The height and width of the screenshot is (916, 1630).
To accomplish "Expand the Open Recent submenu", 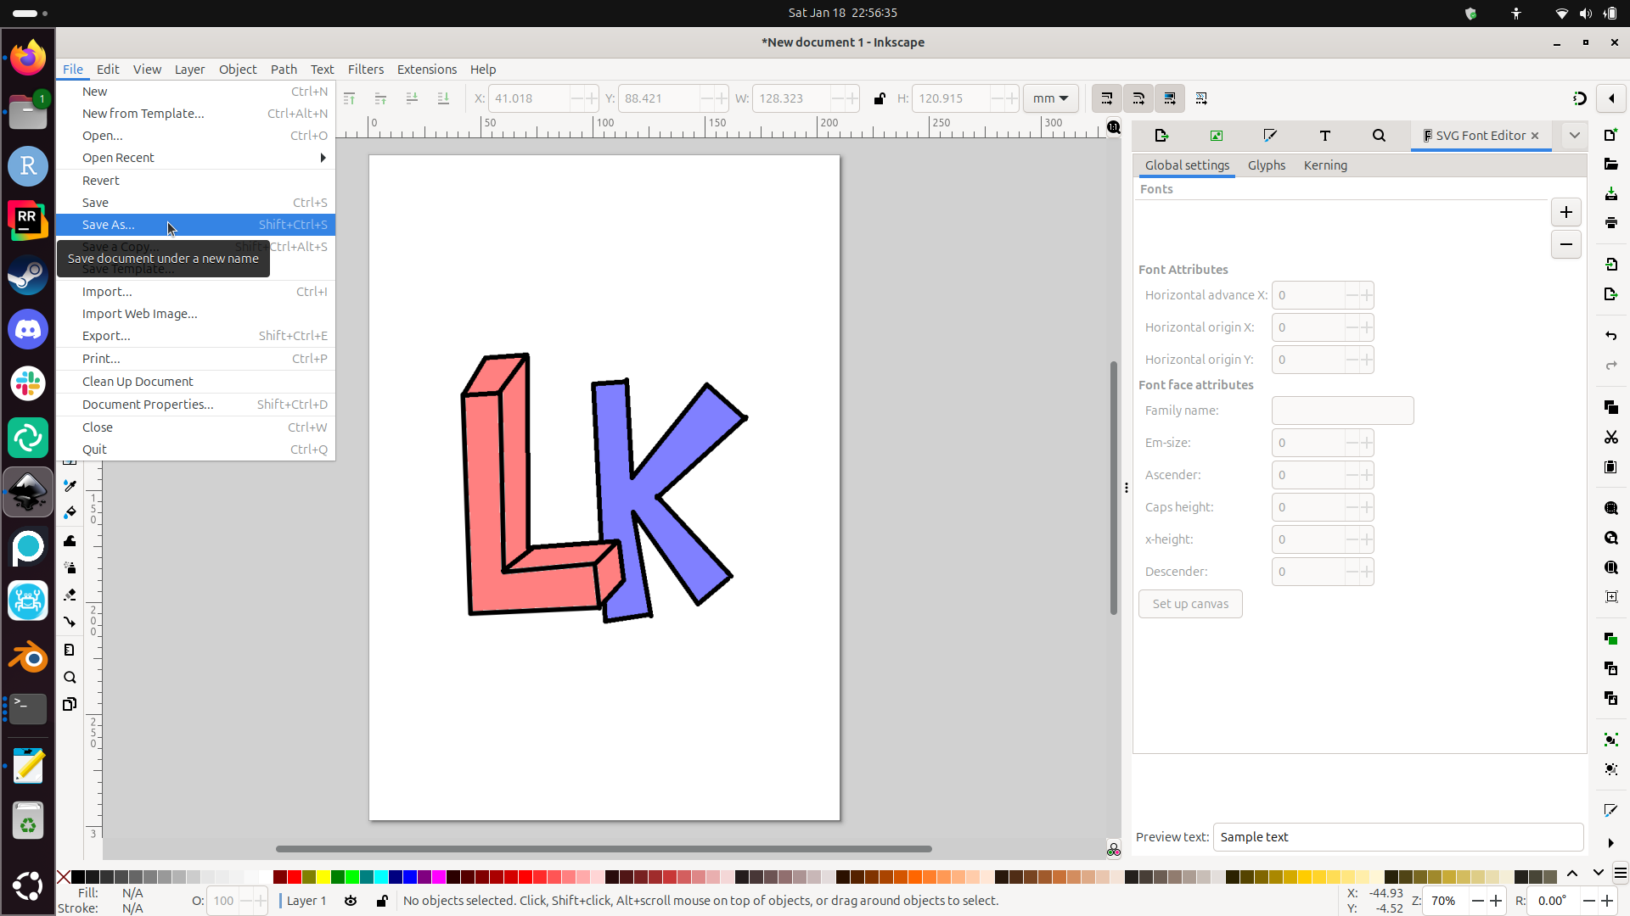I will pyautogui.click(x=196, y=158).
